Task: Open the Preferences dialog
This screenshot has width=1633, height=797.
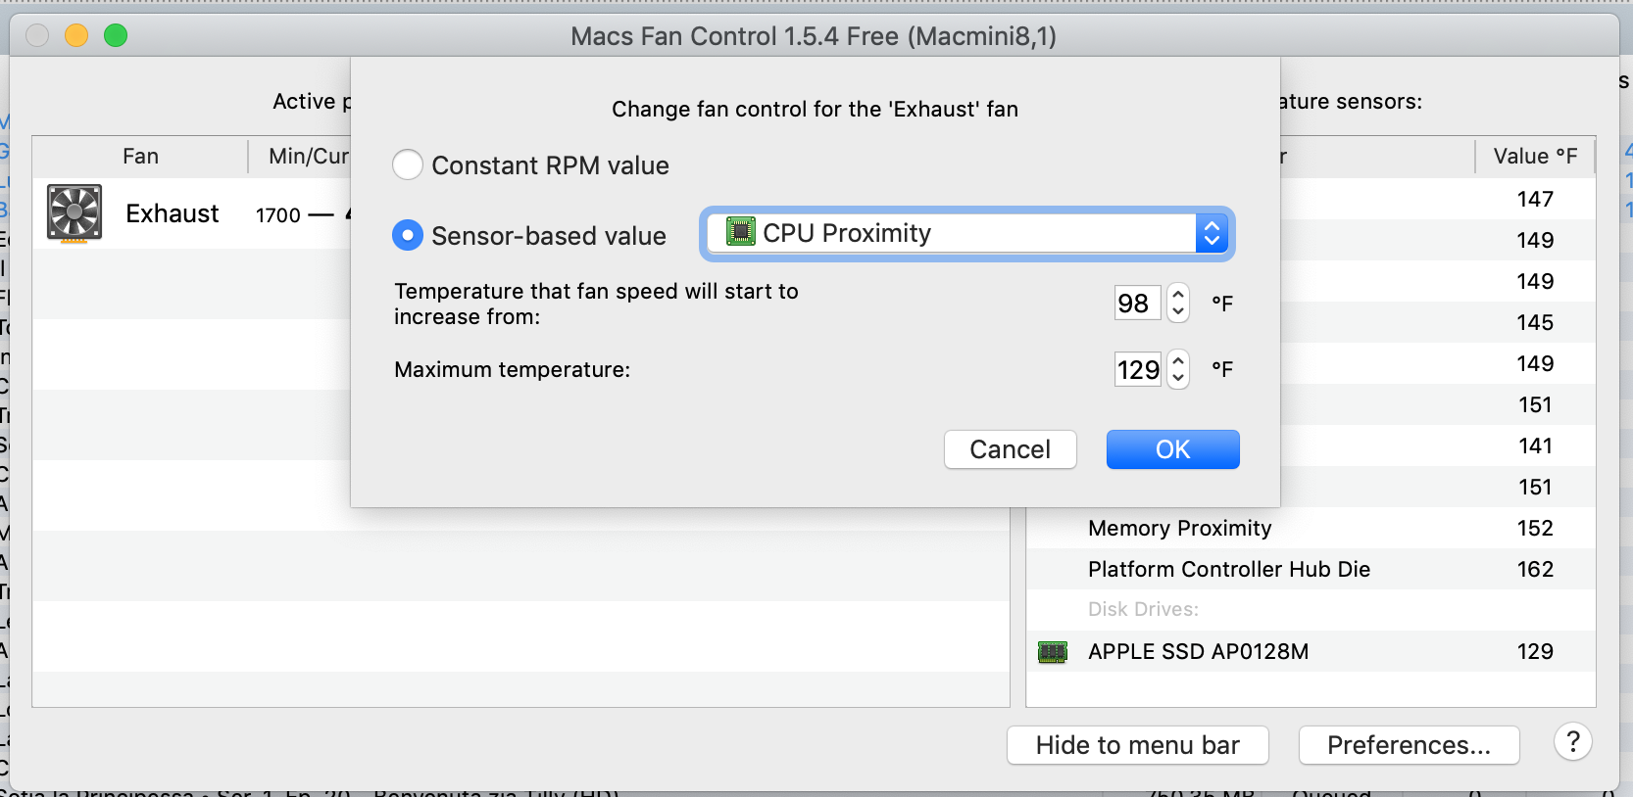Action: tap(1409, 745)
